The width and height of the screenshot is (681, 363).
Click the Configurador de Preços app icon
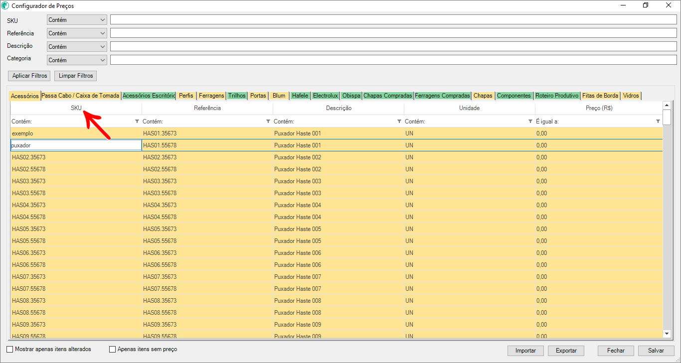5,5
